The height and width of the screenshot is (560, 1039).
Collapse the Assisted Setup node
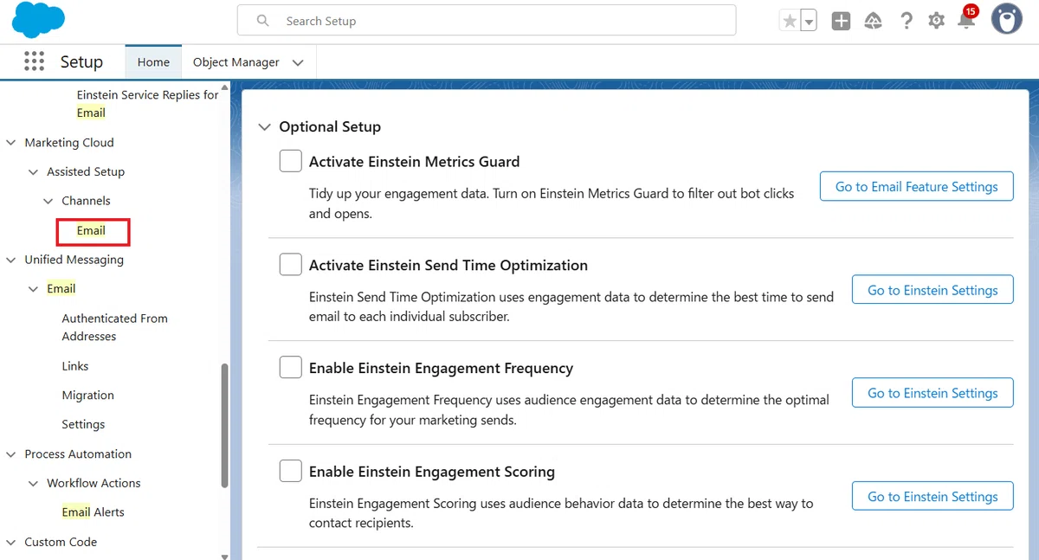click(x=34, y=172)
